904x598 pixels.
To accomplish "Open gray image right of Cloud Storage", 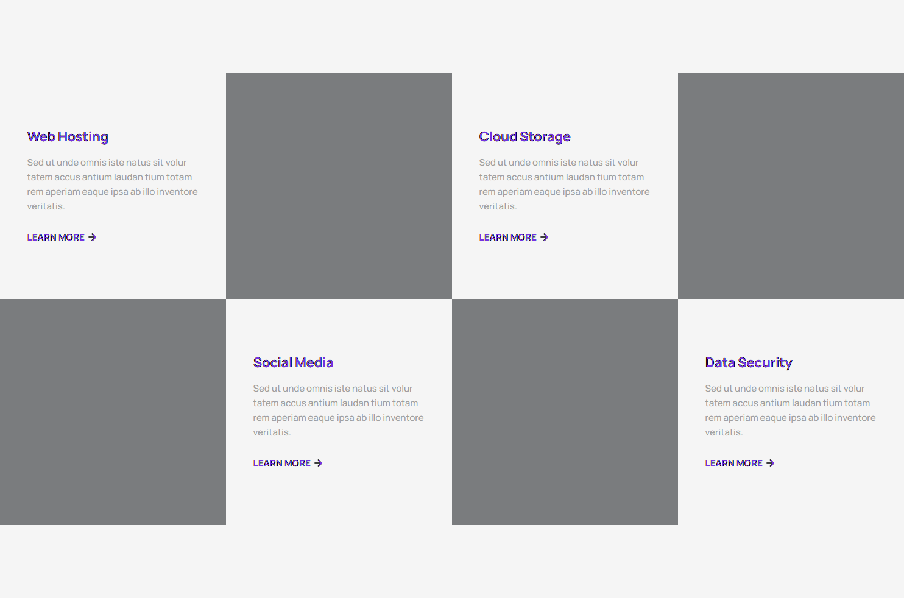I will pos(791,186).
